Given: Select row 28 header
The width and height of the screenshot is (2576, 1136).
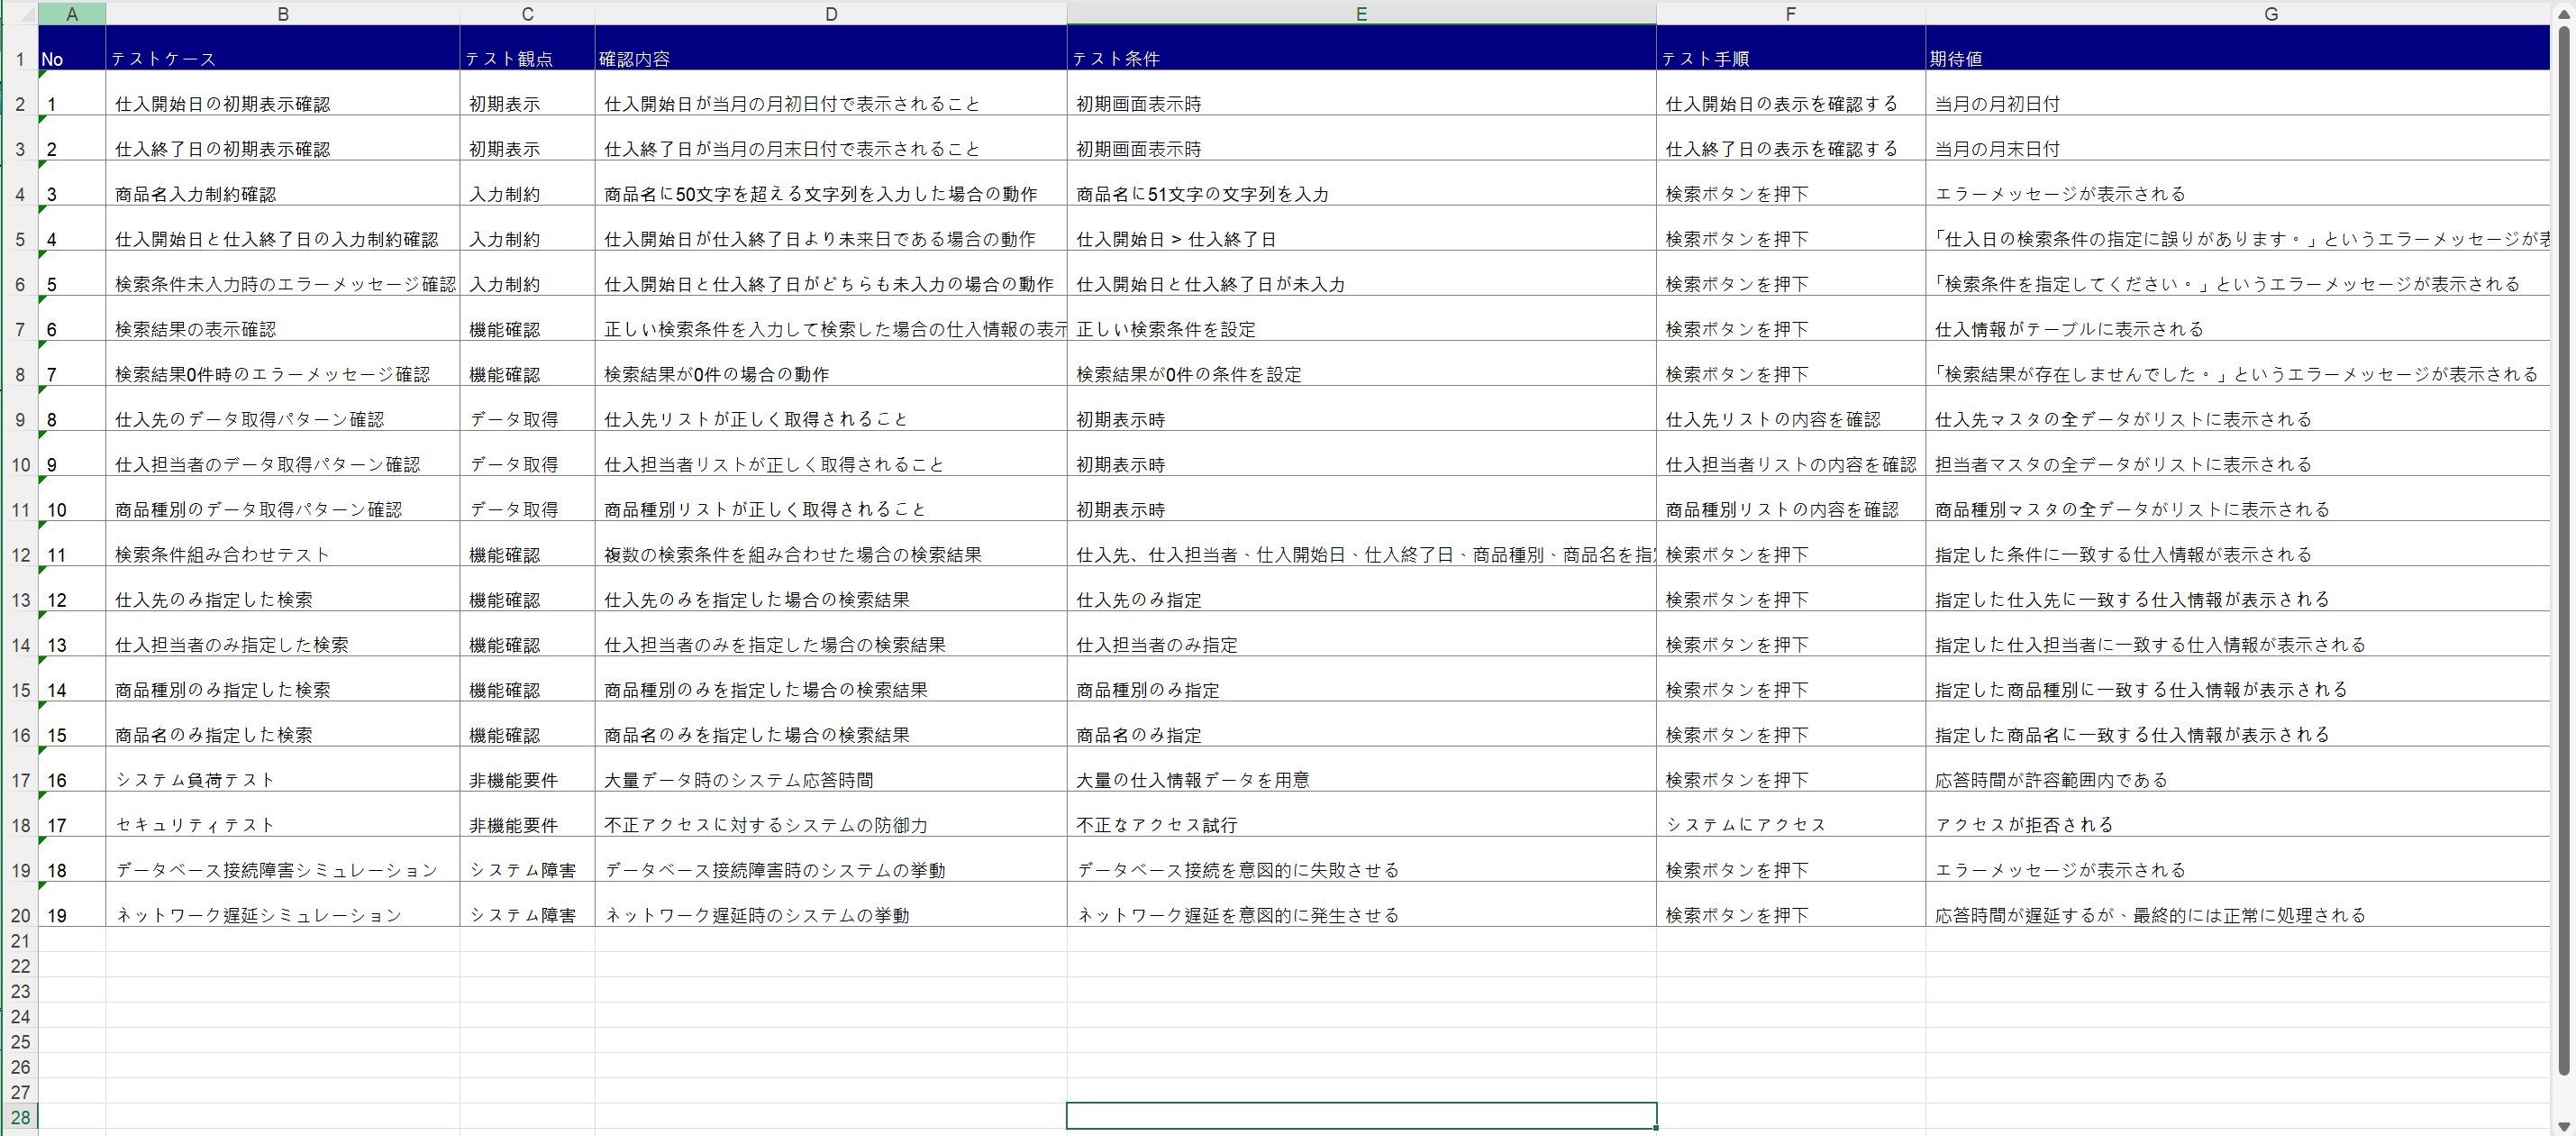Looking at the screenshot, I should [20, 1116].
